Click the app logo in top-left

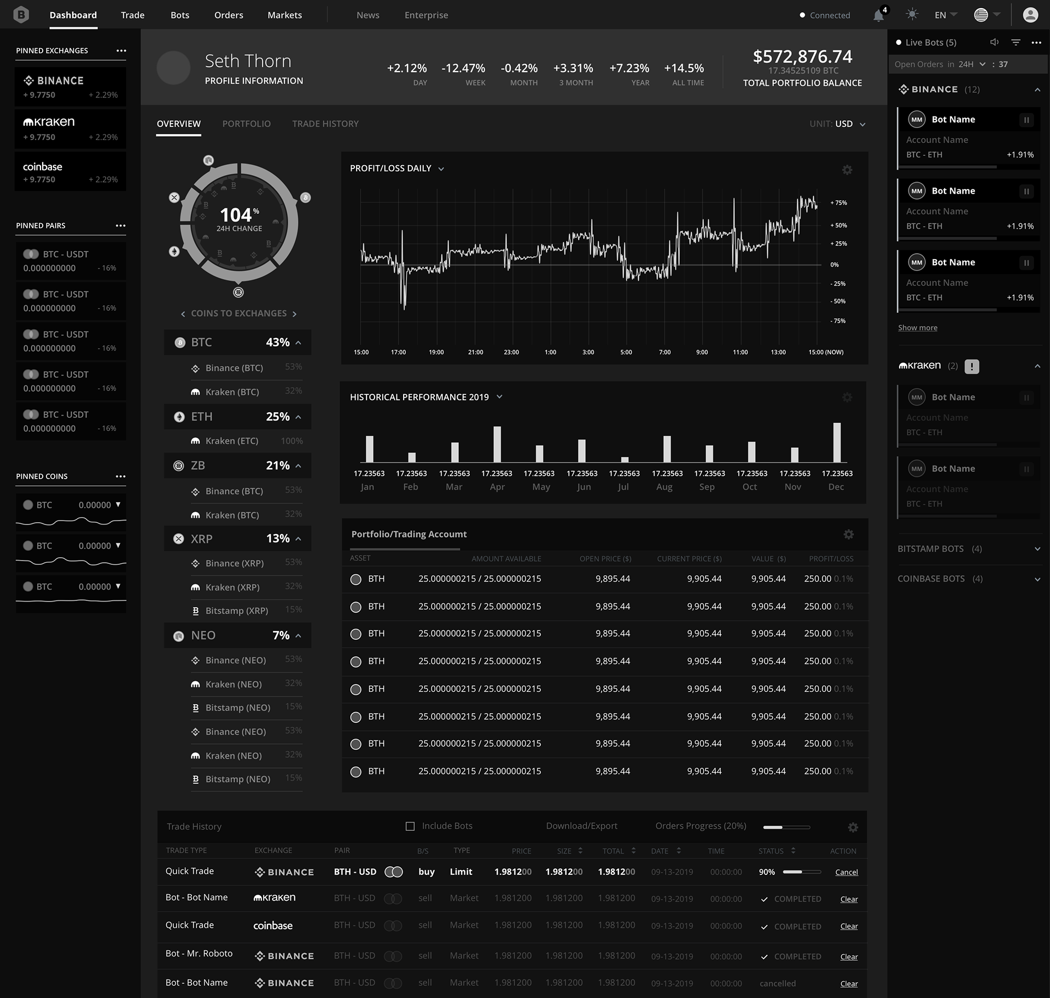tap(21, 15)
